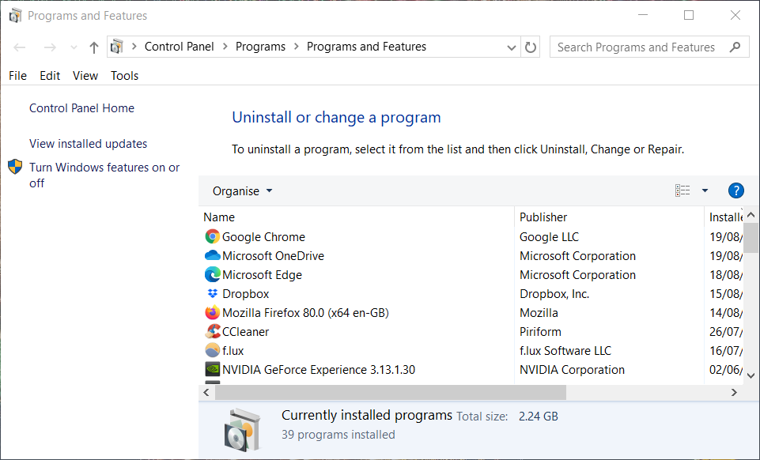
Task: Select the Microsoft OneDrive cloud icon
Action: tap(212, 256)
